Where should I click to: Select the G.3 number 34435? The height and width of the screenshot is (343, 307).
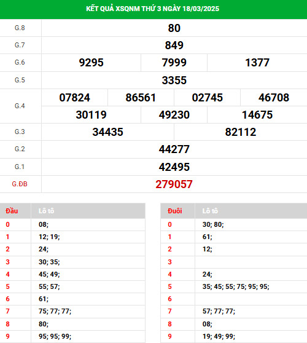(x=107, y=132)
